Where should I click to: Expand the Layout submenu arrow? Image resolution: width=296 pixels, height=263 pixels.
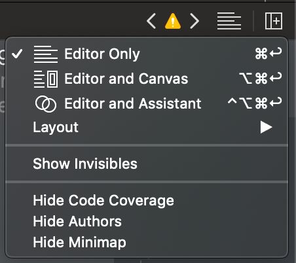(266, 127)
